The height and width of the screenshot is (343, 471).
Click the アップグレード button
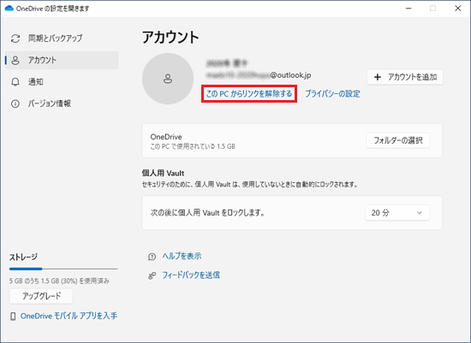(x=41, y=296)
